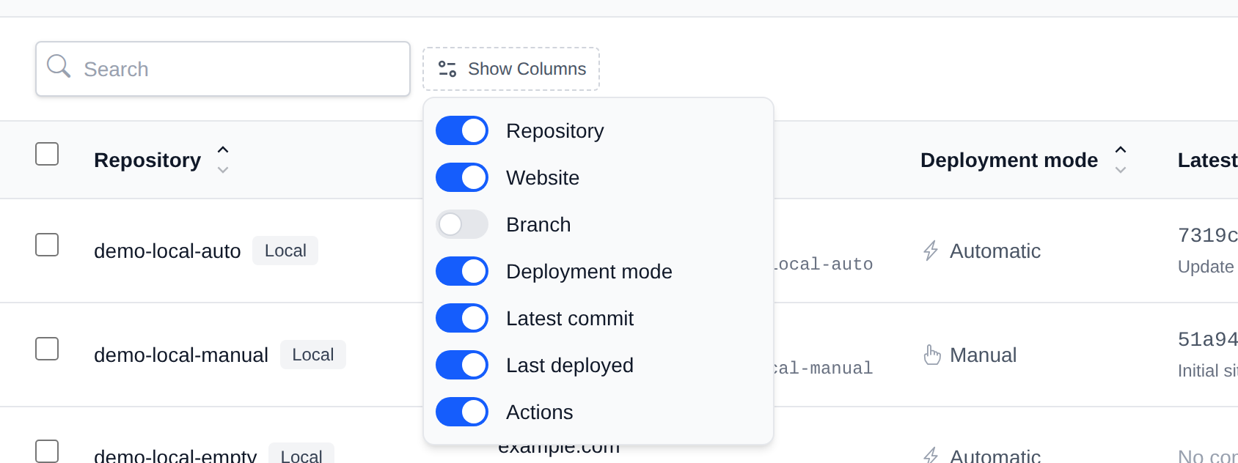Click into the Search input field

pyautogui.click(x=223, y=69)
